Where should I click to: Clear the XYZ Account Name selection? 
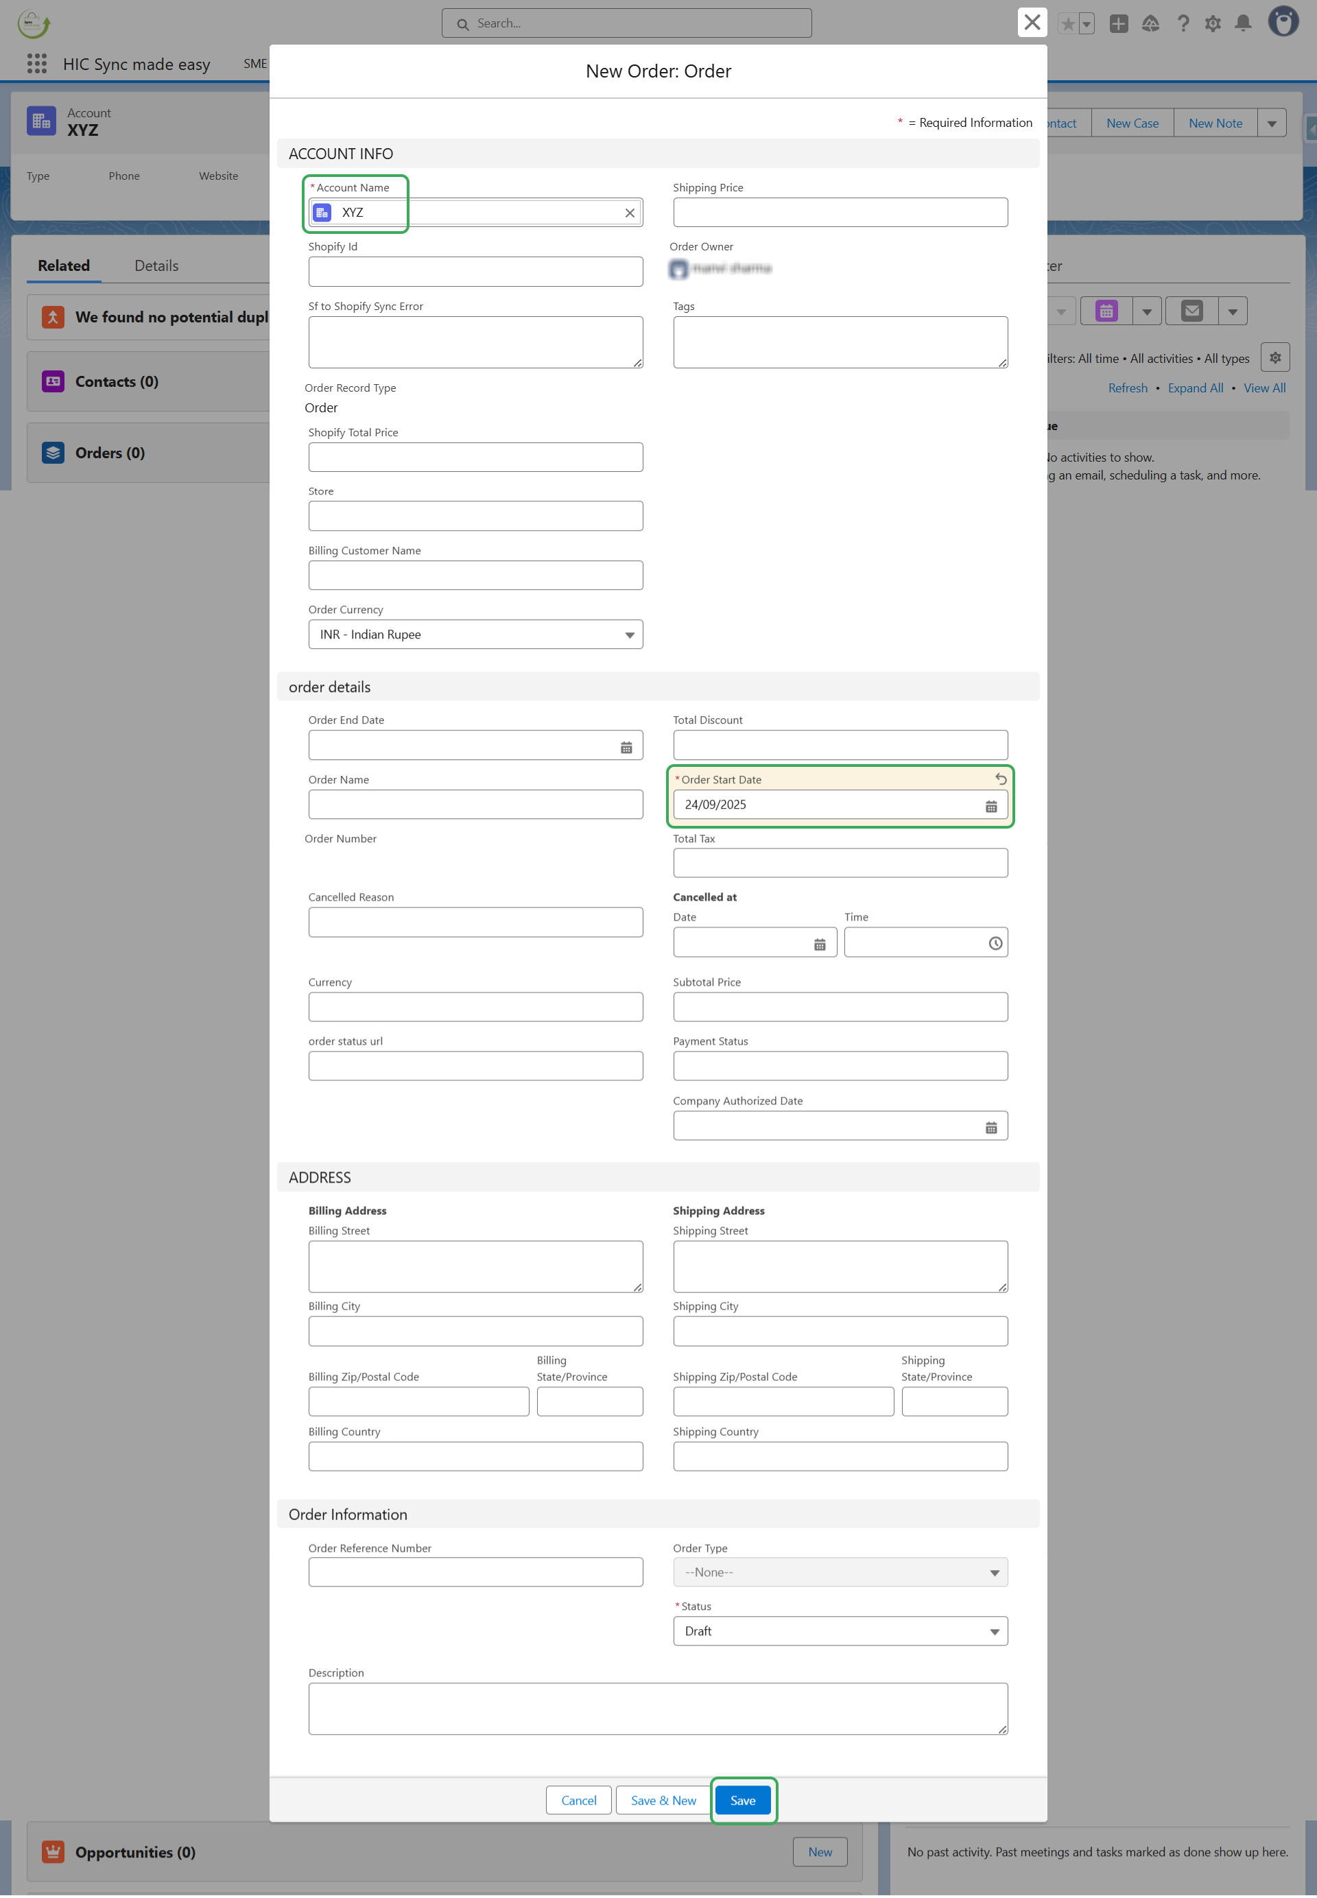point(630,213)
